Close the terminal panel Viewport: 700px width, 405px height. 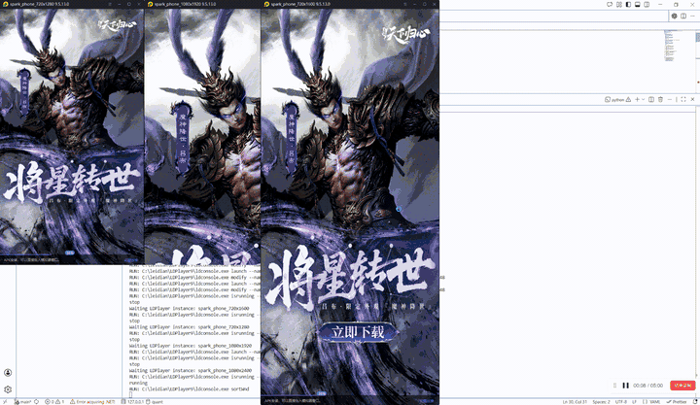coord(692,99)
